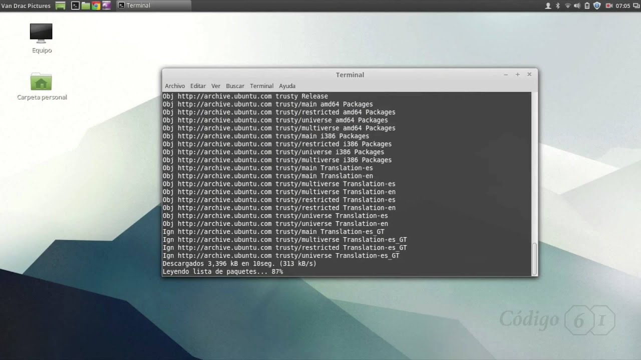
Task: Click the terminal vertical scrollbar thumb
Action: pyautogui.click(x=534, y=258)
